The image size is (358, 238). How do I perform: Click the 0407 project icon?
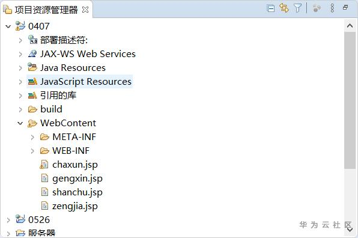click(x=20, y=26)
